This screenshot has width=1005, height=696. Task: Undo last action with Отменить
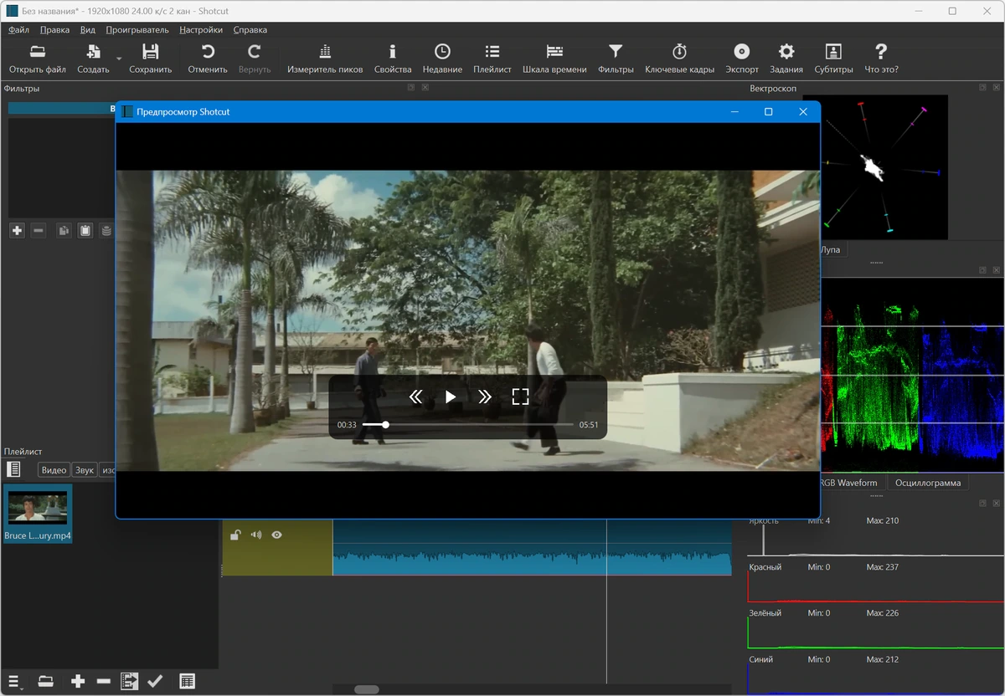coord(208,59)
